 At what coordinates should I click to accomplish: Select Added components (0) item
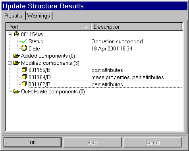(x=48, y=56)
